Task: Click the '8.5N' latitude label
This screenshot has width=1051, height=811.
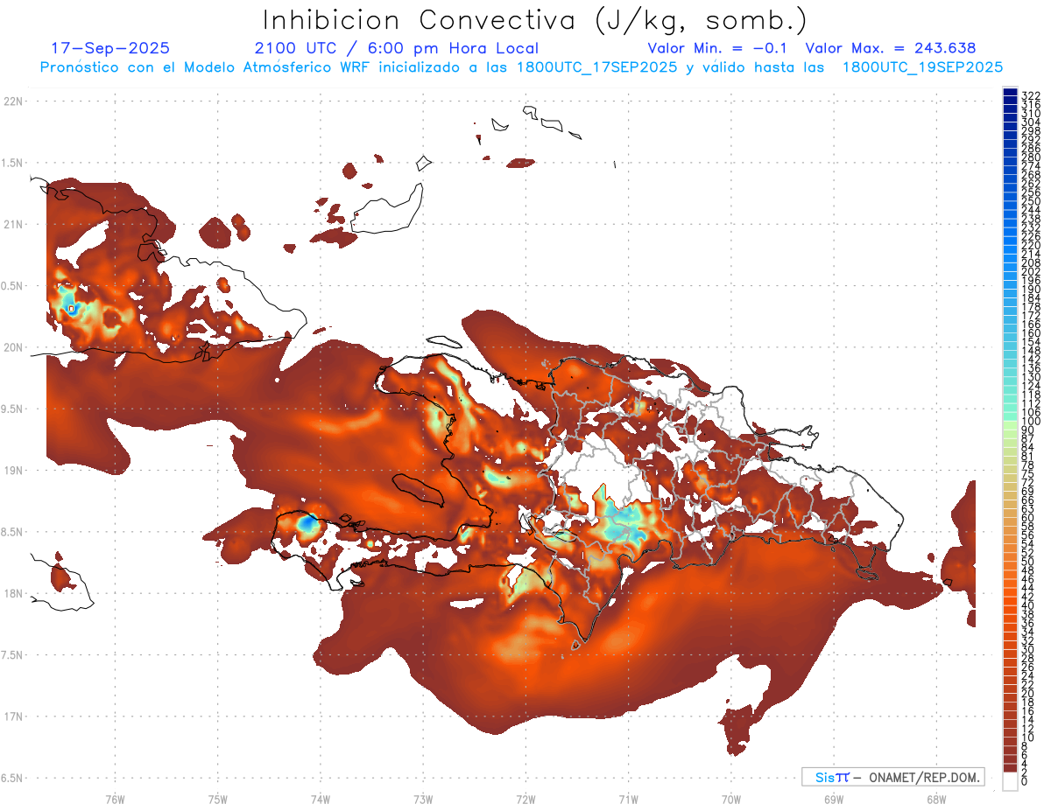Action: coord(12,532)
